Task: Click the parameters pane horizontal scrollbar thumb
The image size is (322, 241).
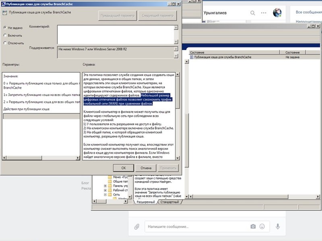Action: tap(24, 158)
